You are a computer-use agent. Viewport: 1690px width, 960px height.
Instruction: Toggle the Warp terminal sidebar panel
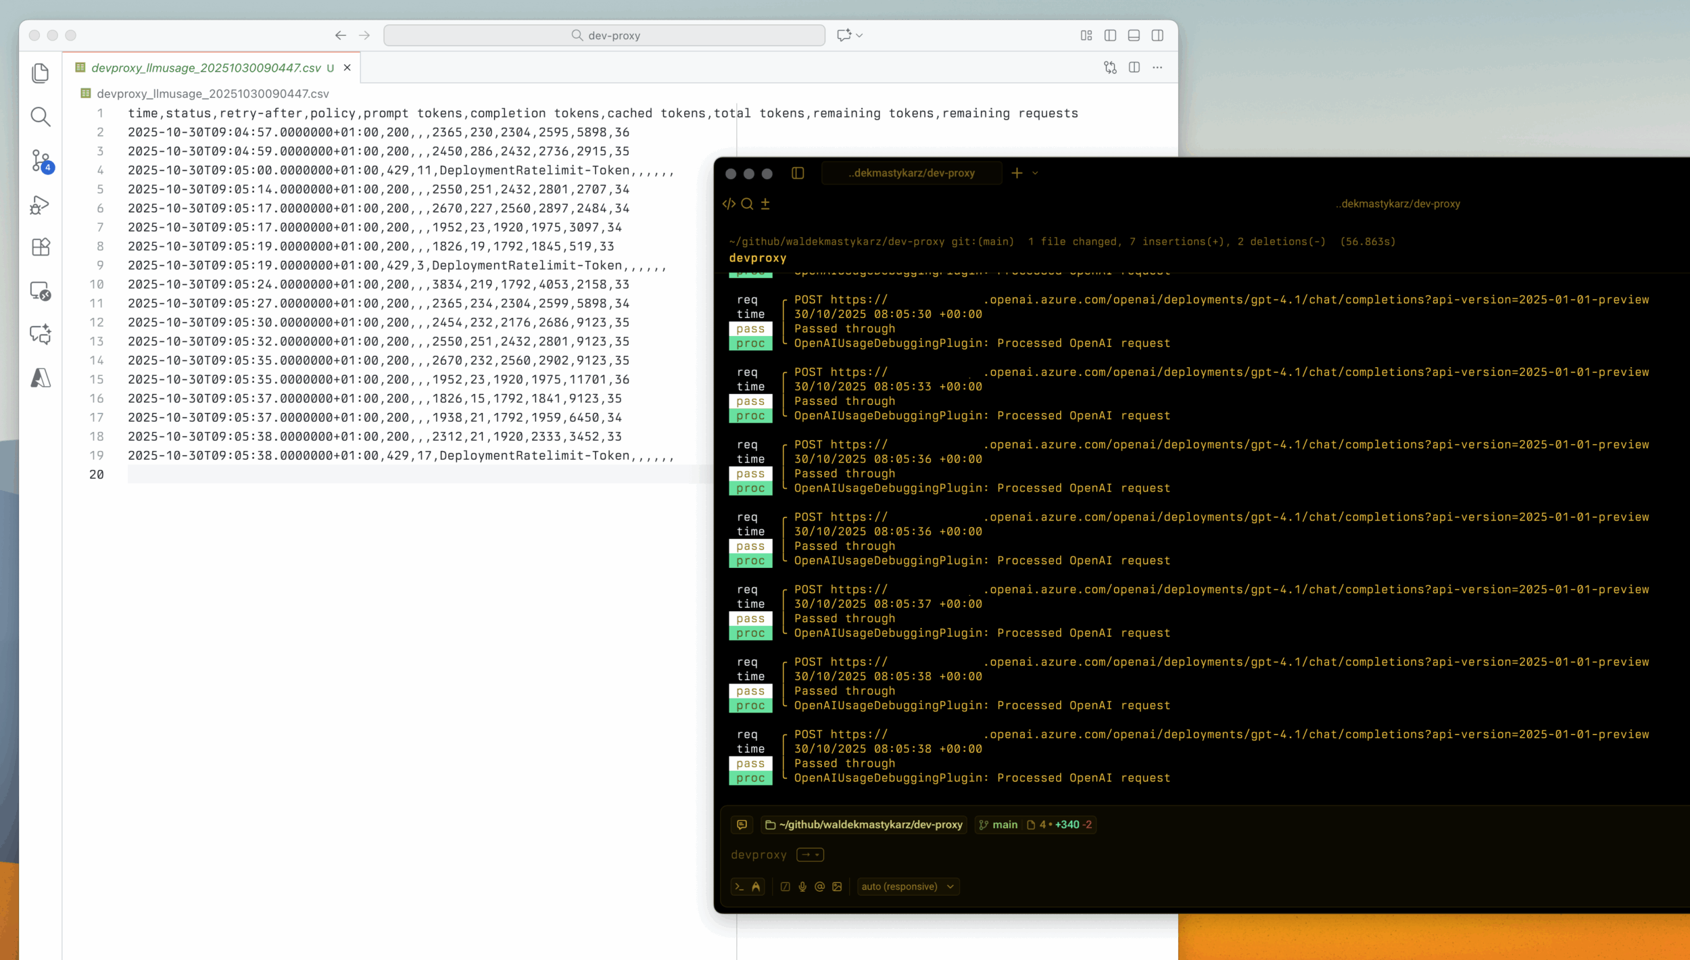798,173
